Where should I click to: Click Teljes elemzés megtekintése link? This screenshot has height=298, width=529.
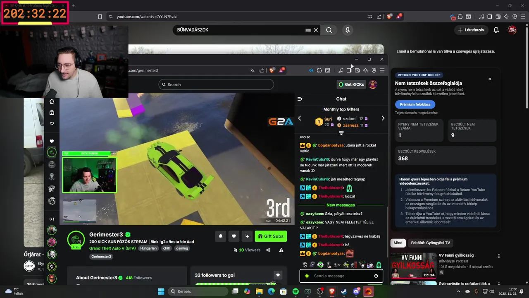click(416, 113)
